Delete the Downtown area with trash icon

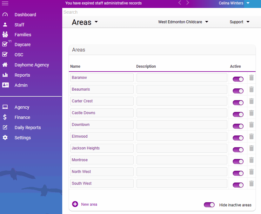[251, 125]
